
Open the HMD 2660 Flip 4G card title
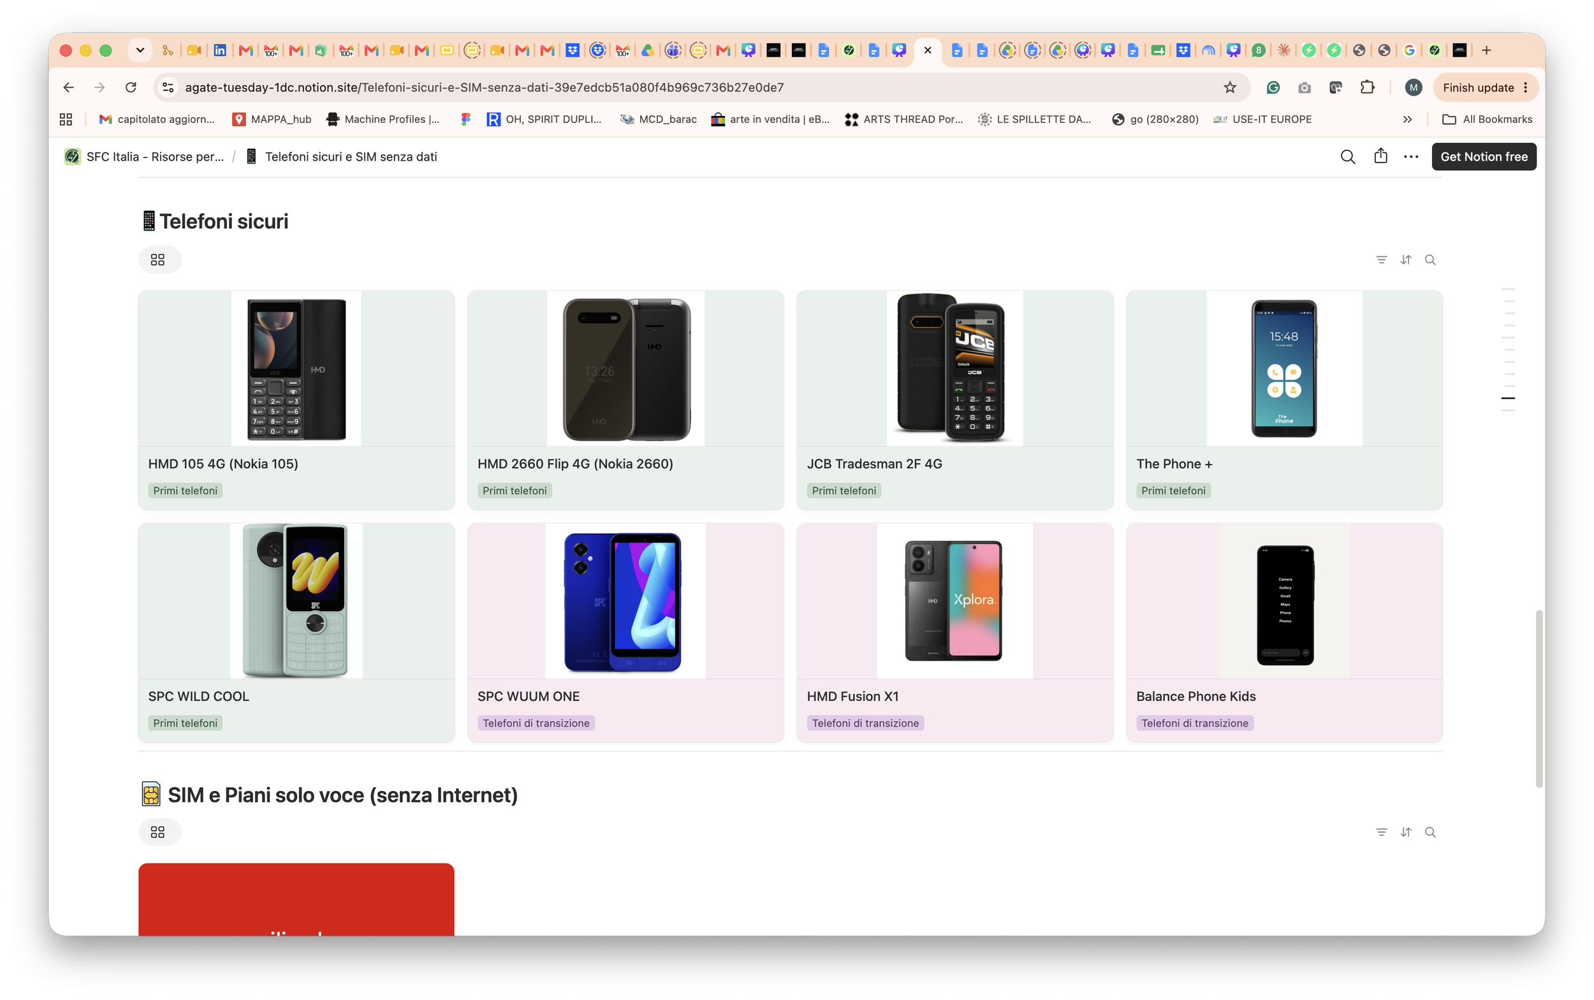[575, 463]
